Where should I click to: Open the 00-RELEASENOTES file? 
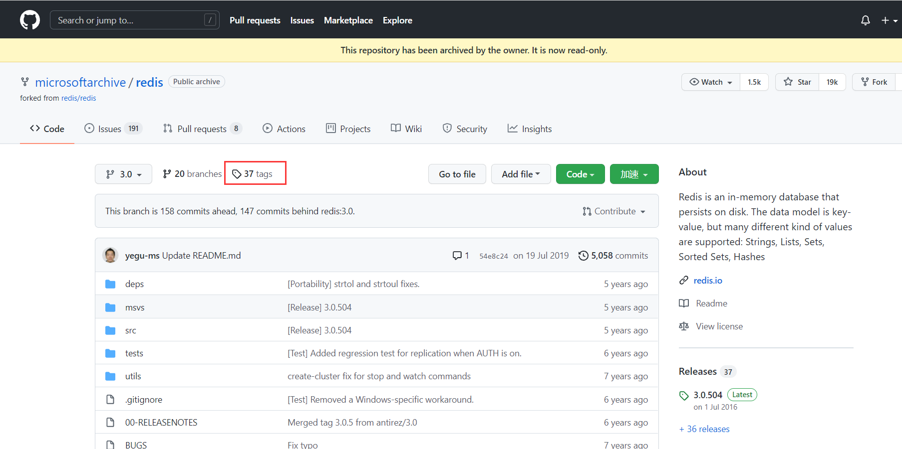(x=161, y=423)
